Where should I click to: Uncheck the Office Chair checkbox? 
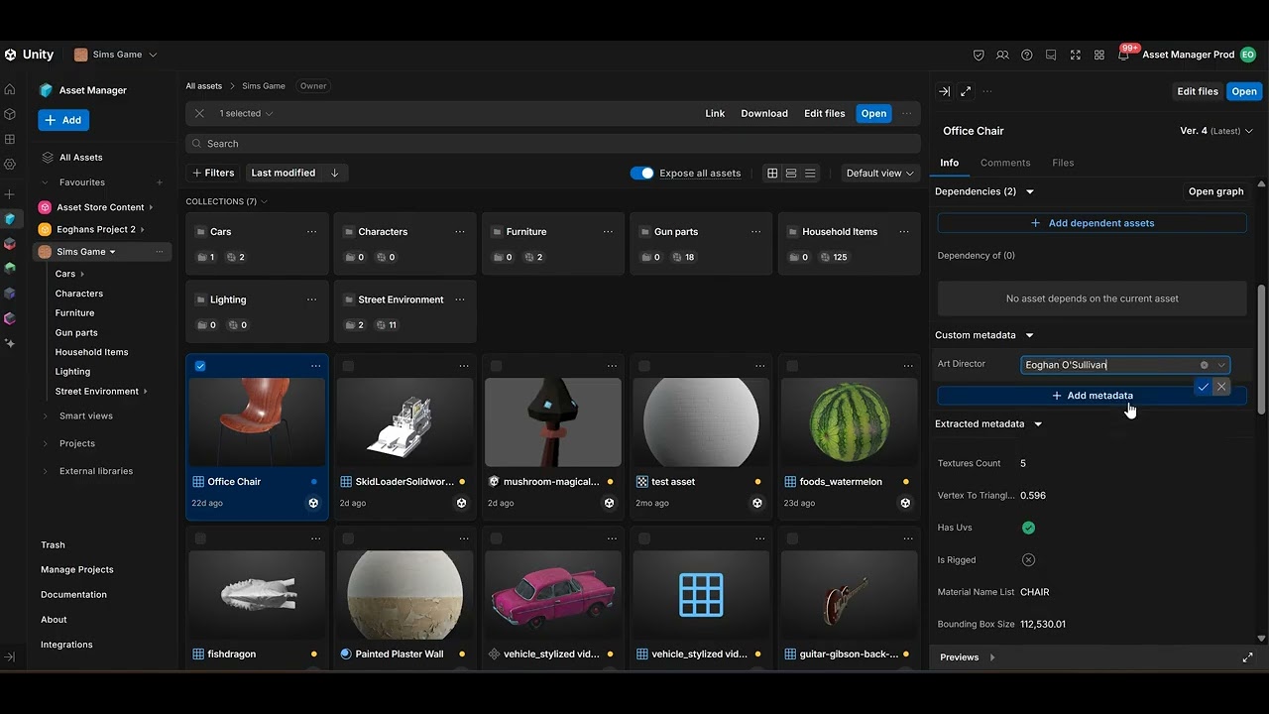click(x=200, y=366)
